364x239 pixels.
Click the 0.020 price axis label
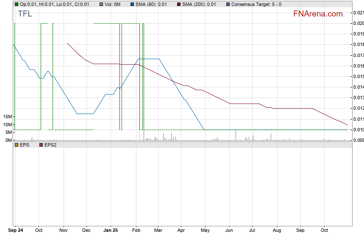click(358, 23)
